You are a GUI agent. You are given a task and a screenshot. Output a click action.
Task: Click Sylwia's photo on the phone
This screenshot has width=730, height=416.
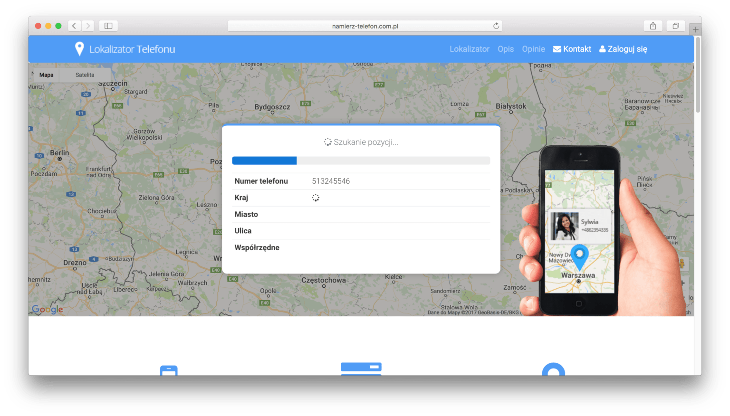coord(565,226)
